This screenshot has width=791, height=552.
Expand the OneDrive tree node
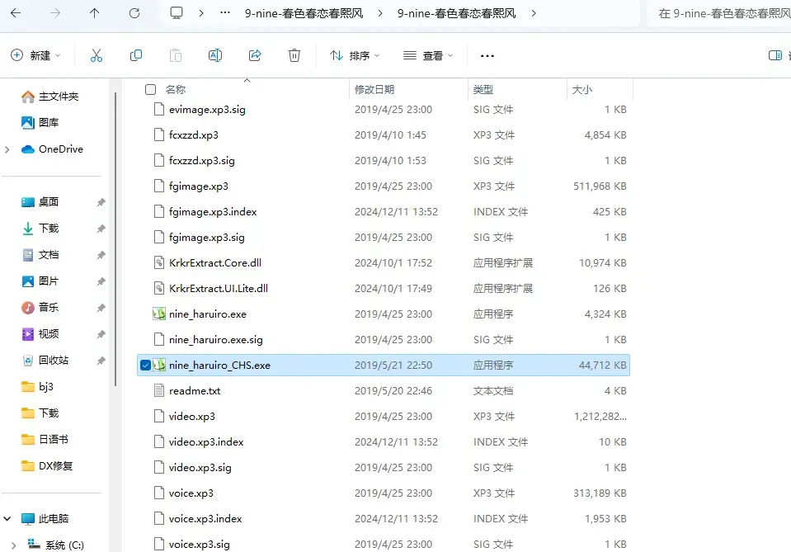[x=7, y=149]
